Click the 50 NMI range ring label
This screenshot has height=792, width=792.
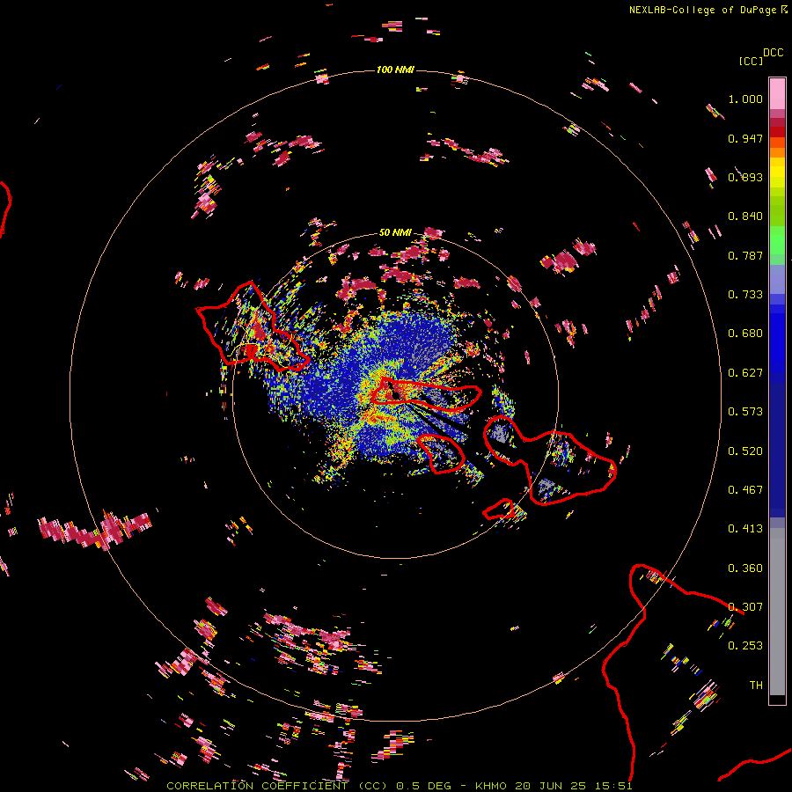point(395,232)
